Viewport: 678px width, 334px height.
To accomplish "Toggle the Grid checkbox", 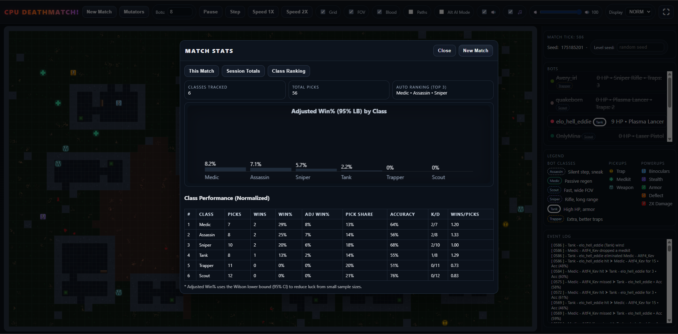I will [x=323, y=12].
